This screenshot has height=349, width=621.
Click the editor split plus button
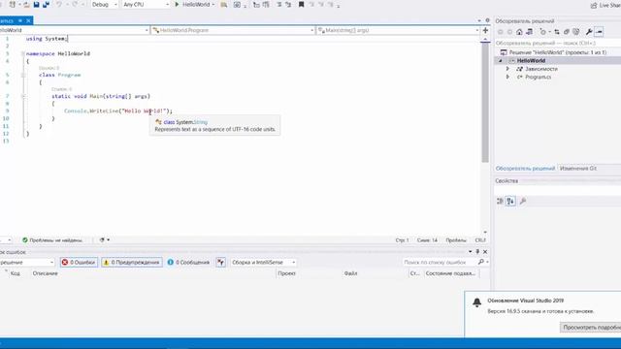pyautogui.click(x=485, y=30)
